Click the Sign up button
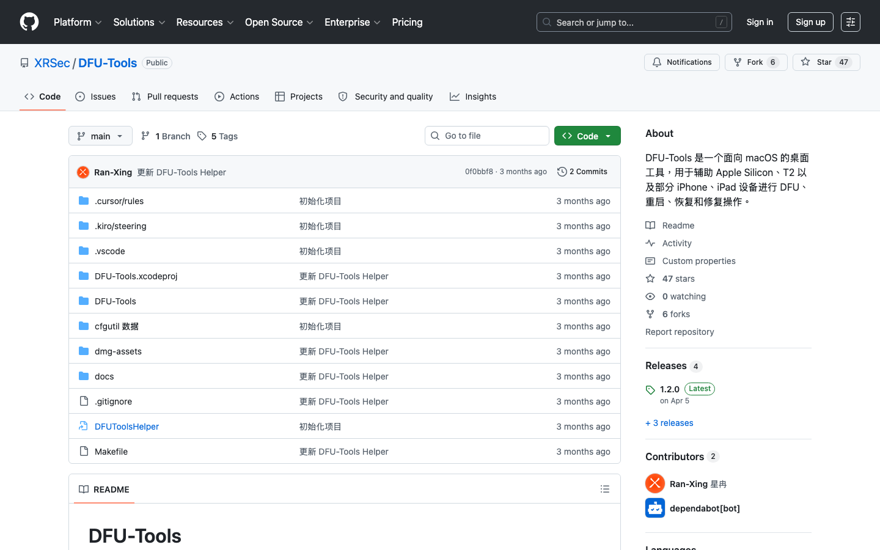Image resolution: width=880 pixels, height=550 pixels. click(810, 22)
